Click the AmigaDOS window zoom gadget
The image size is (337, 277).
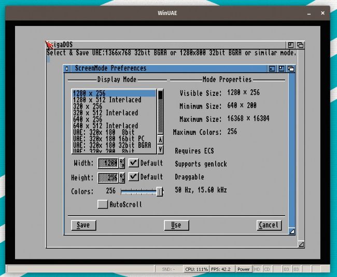pyautogui.click(x=291, y=45)
